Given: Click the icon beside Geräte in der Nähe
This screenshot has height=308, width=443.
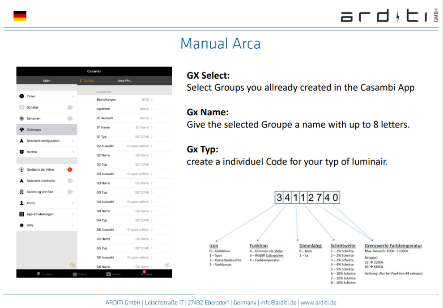Looking at the screenshot, I should pyautogui.click(x=22, y=170).
